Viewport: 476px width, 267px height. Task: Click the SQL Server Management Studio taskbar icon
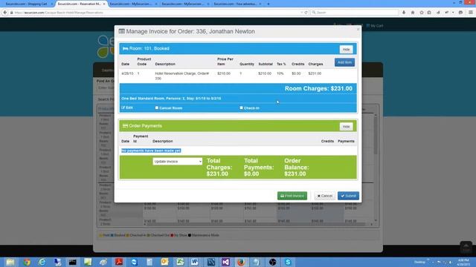click(x=210, y=262)
